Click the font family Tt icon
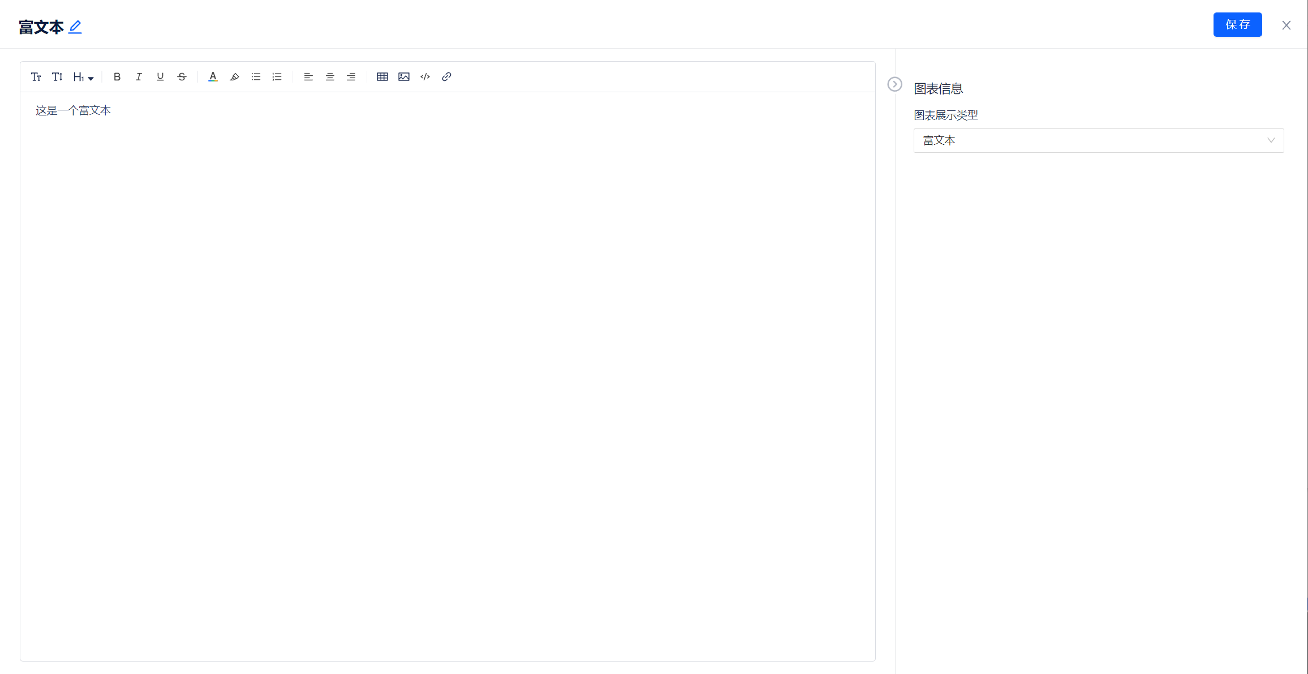 [36, 77]
